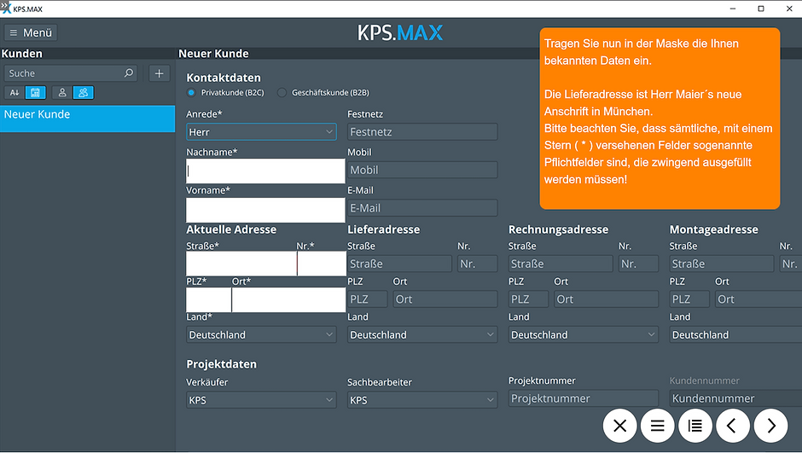Image resolution: width=802 pixels, height=453 pixels.
Task: Click the Projektnummer input field
Action: tap(584, 398)
